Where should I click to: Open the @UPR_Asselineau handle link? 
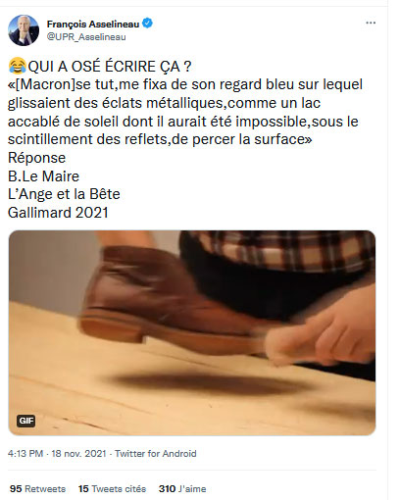pyautogui.click(x=86, y=37)
